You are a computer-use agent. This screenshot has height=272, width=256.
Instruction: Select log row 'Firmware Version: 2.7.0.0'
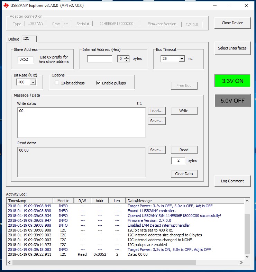[x=126, y=220]
